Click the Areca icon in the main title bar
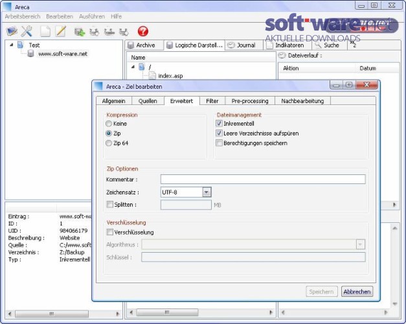The height and width of the screenshot is (324, 406). pos(7,7)
